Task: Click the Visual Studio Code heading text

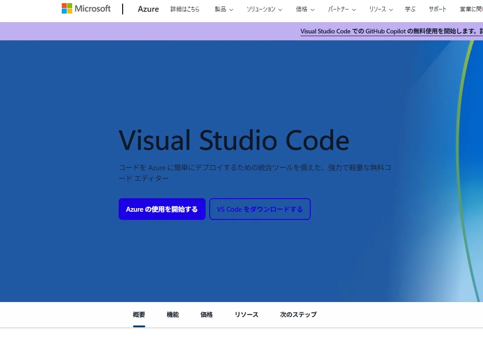Action: [x=234, y=140]
